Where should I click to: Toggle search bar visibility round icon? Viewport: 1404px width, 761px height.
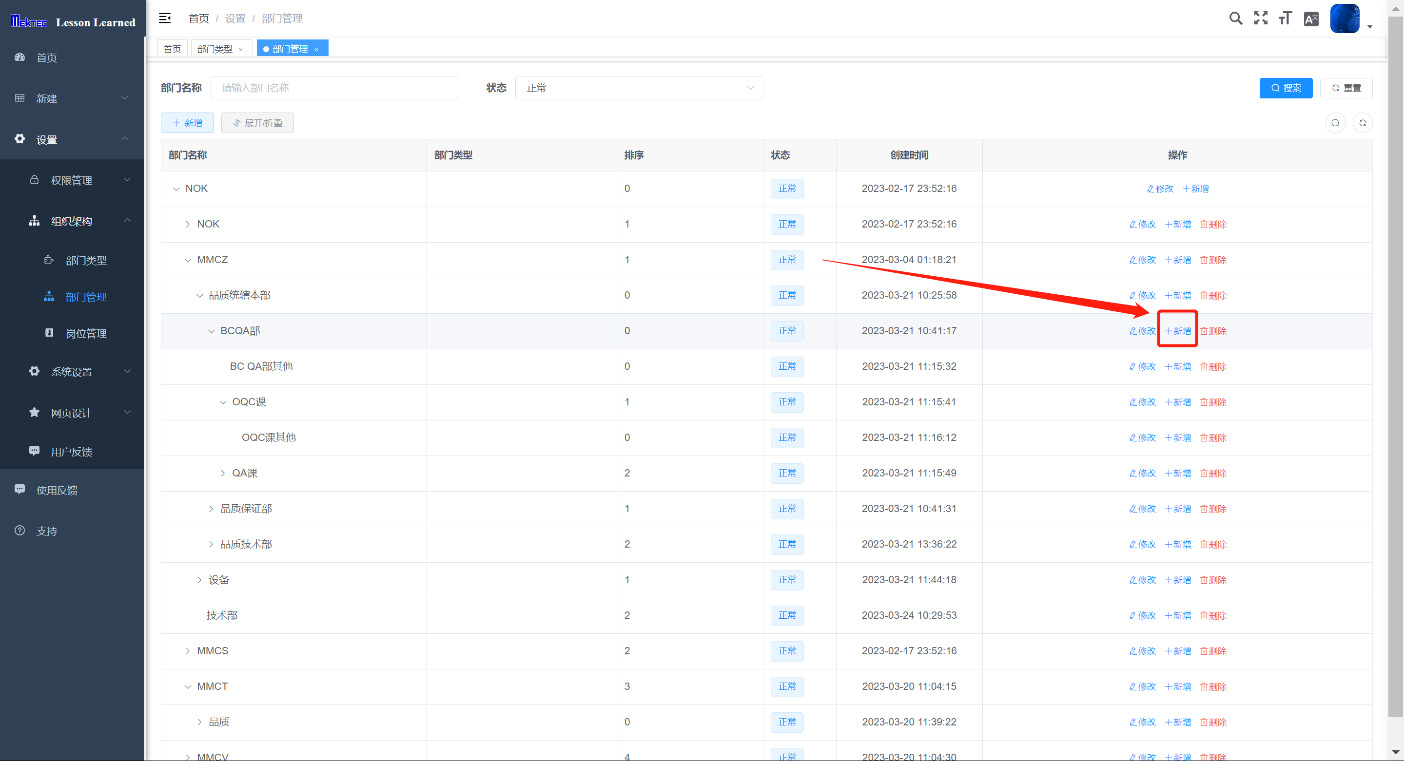[1335, 123]
